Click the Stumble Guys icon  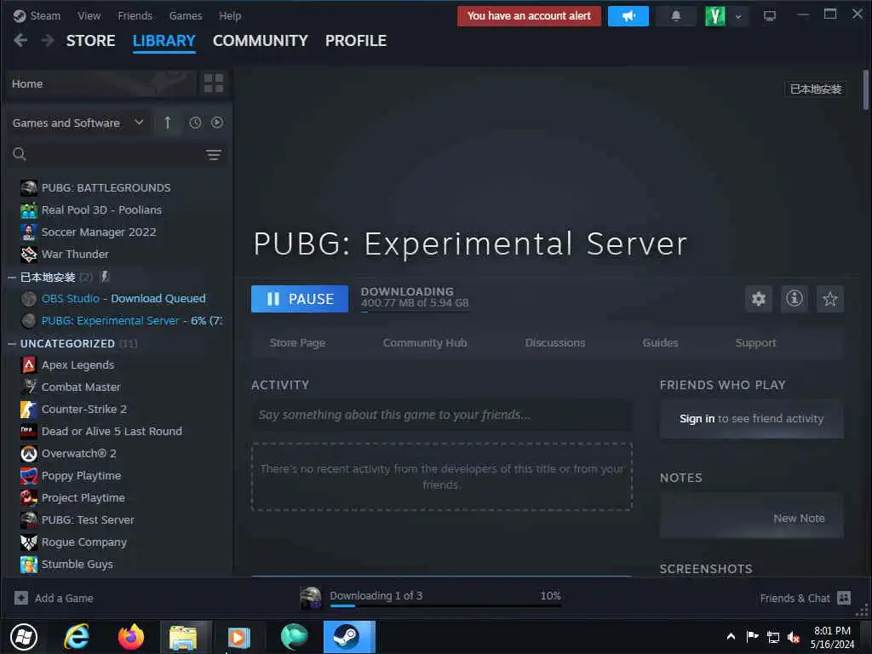point(29,565)
